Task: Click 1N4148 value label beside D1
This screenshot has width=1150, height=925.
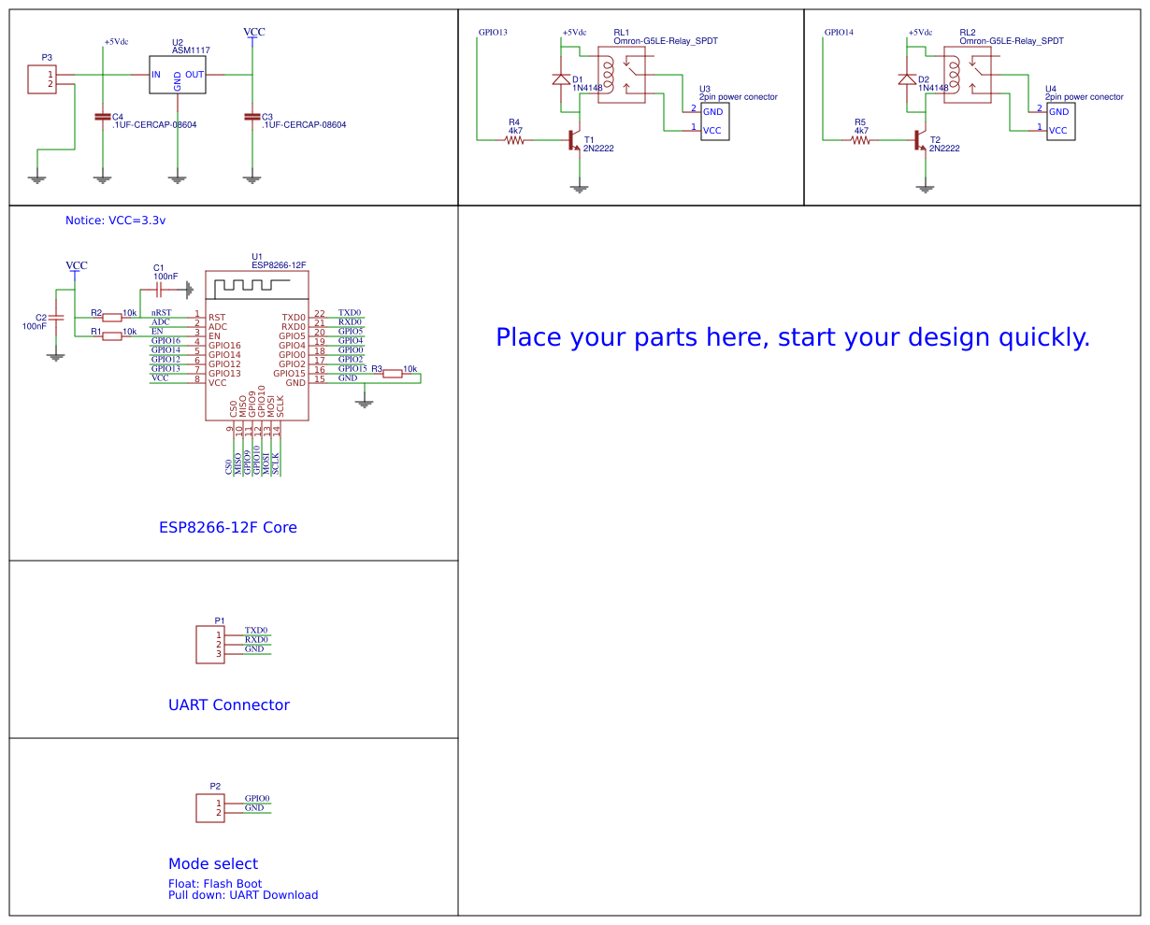Action: click(588, 88)
